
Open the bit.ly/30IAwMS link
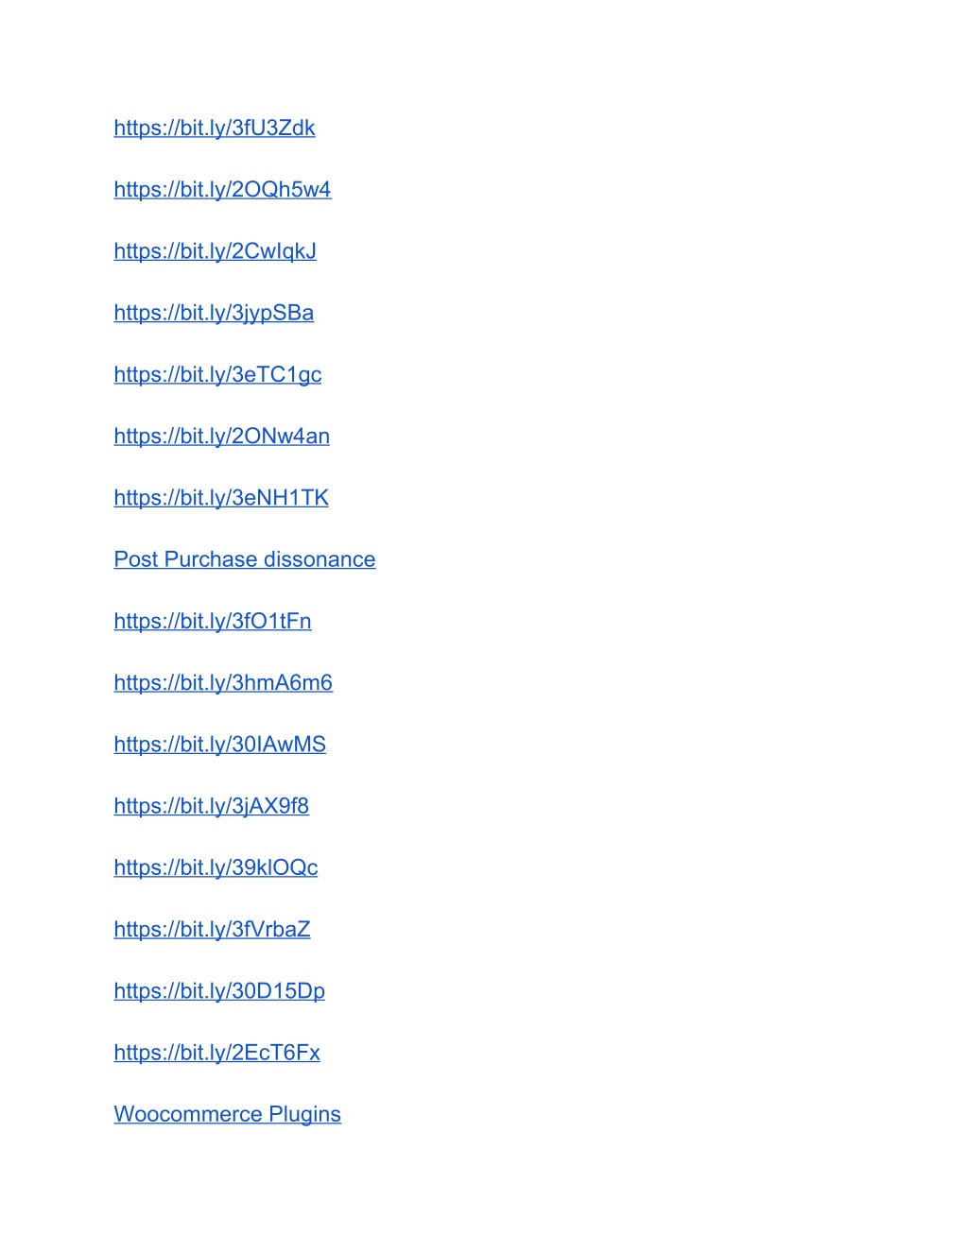pos(220,745)
